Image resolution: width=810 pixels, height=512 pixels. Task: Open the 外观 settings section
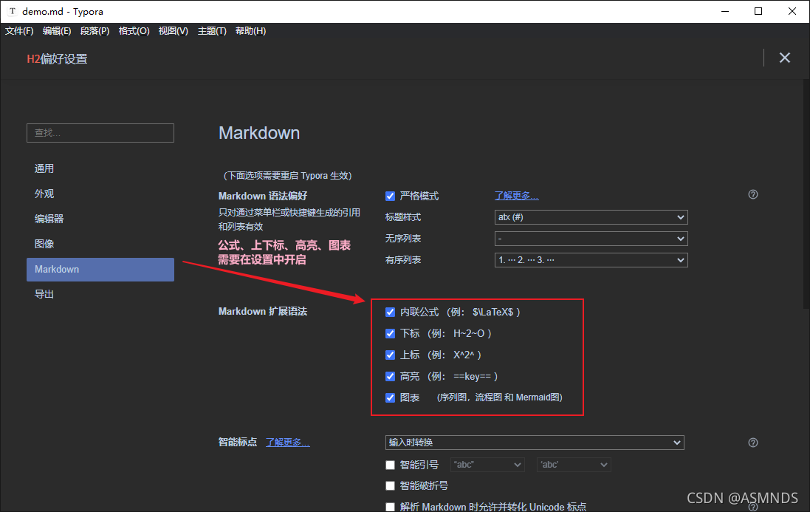[x=44, y=194]
